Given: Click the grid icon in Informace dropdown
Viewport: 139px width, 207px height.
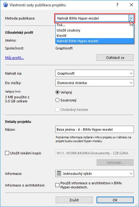Looking at the screenshot, I should pyautogui.click(x=59, y=174).
